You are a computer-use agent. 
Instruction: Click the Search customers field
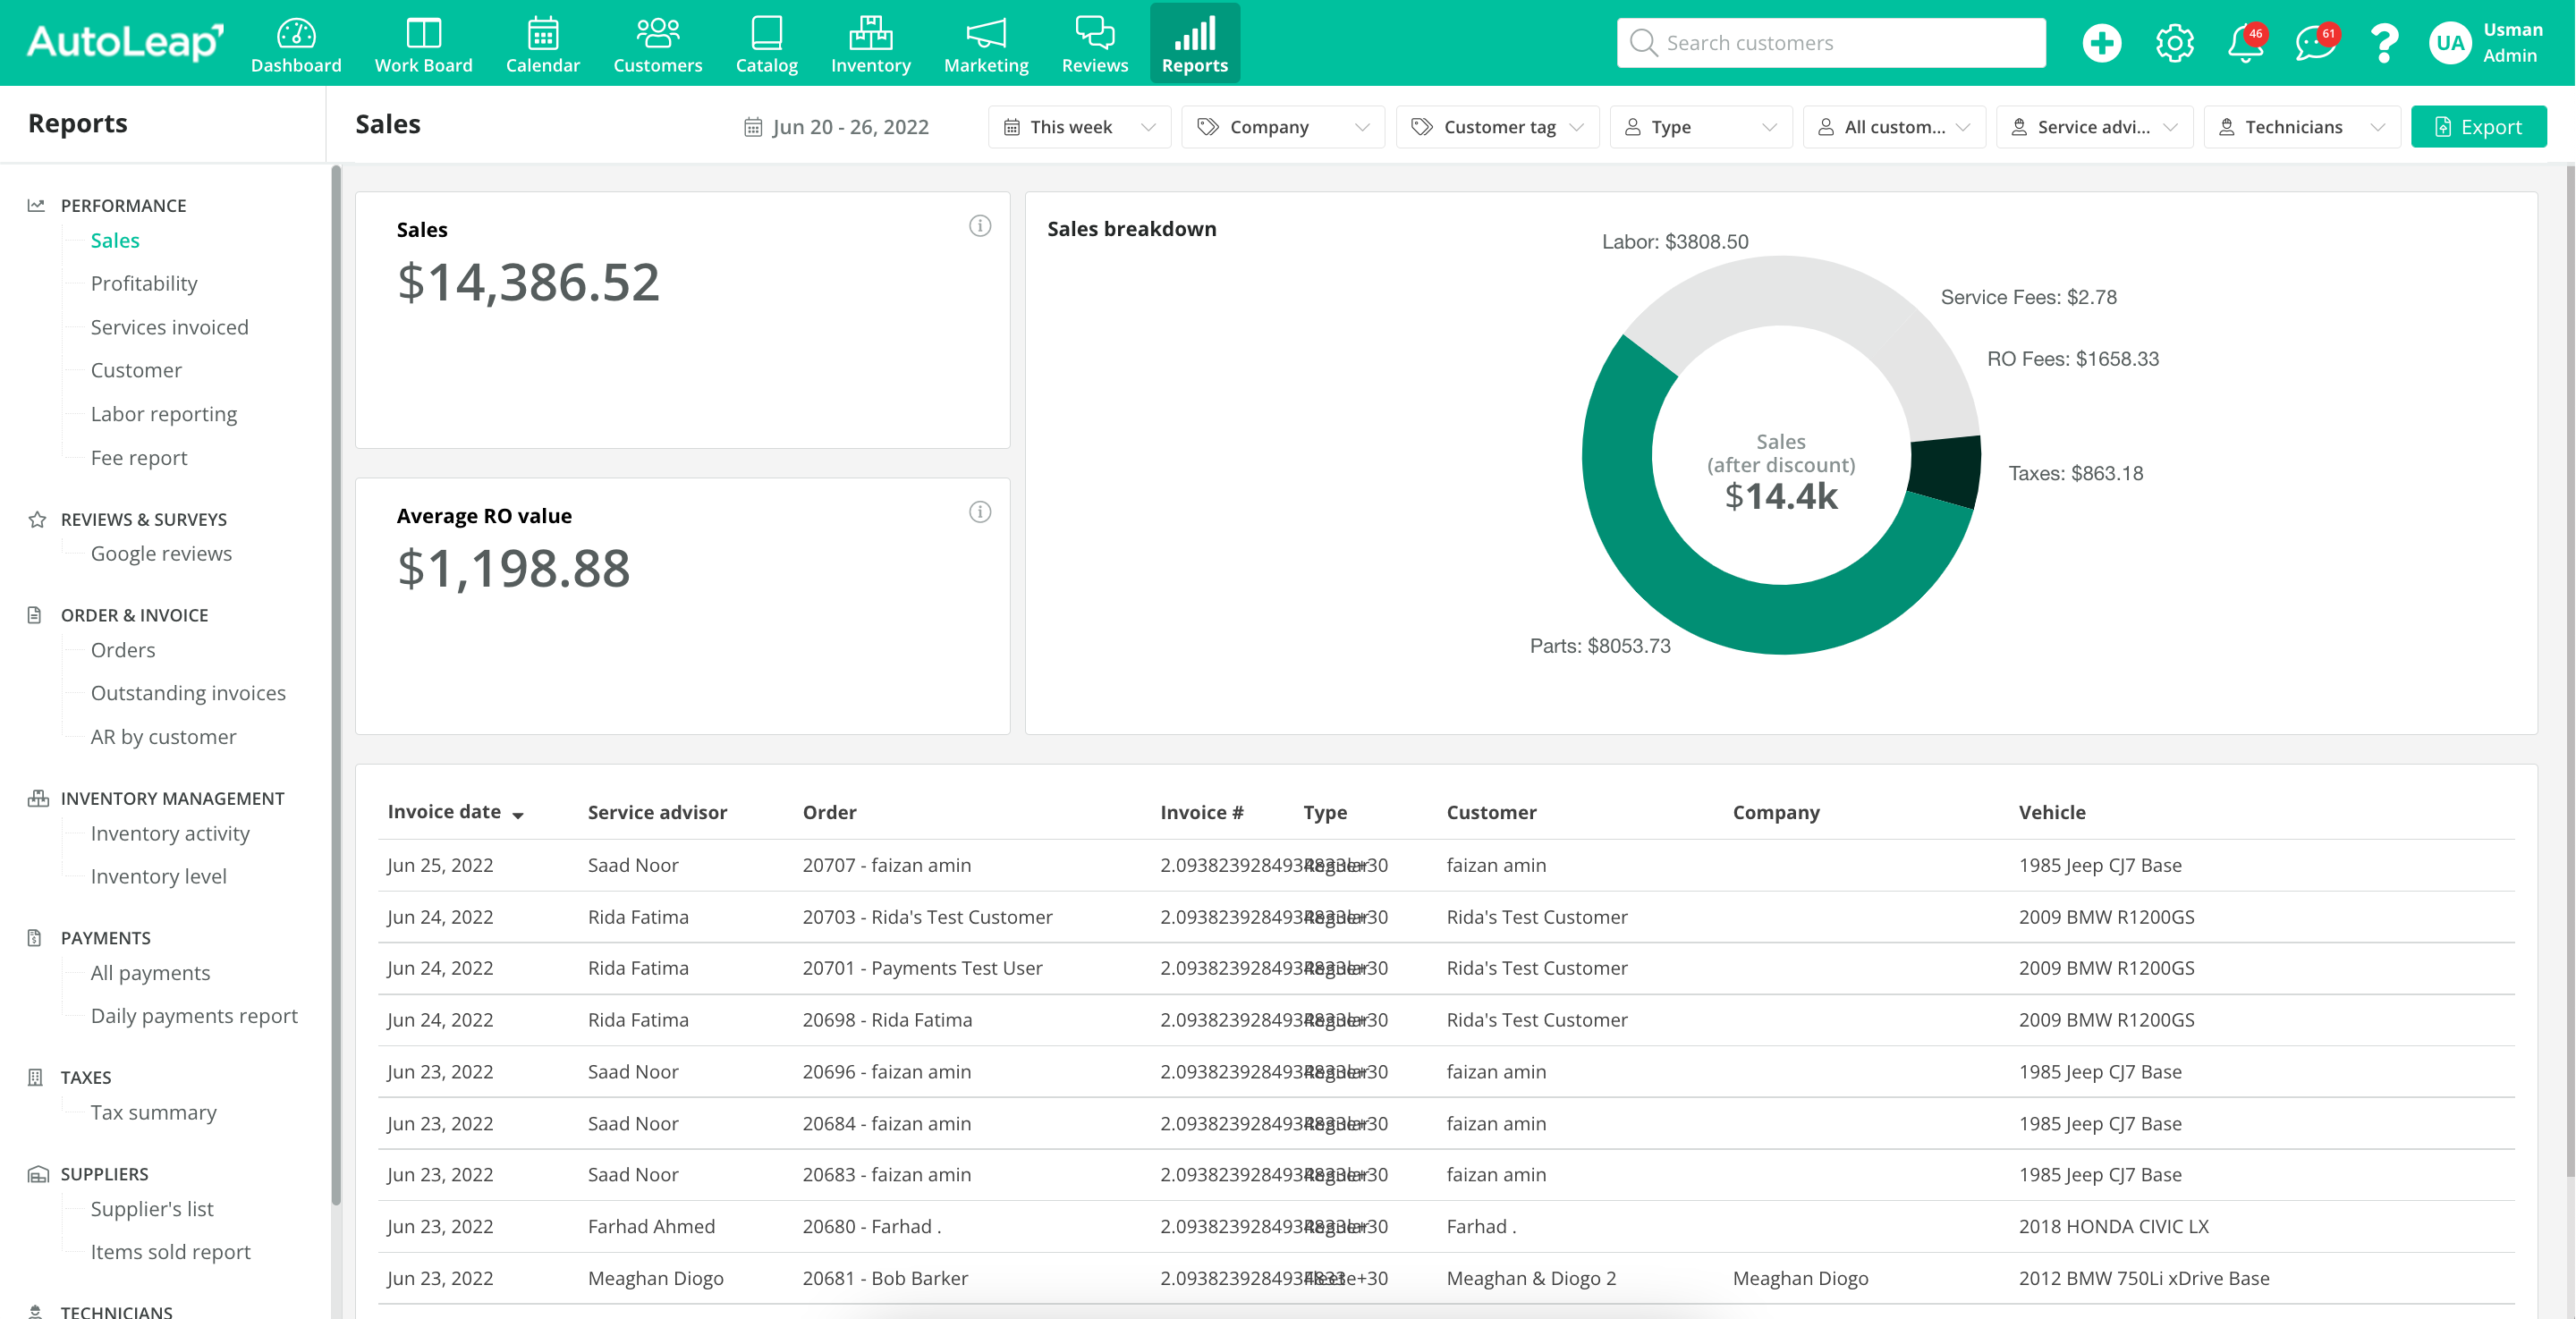pyautogui.click(x=1830, y=43)
